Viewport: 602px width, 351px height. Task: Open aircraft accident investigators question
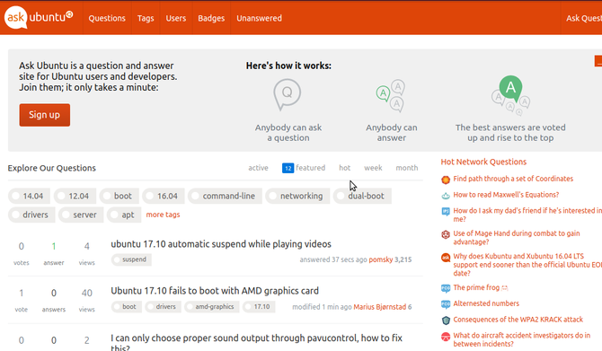click(x=521, y=339)
